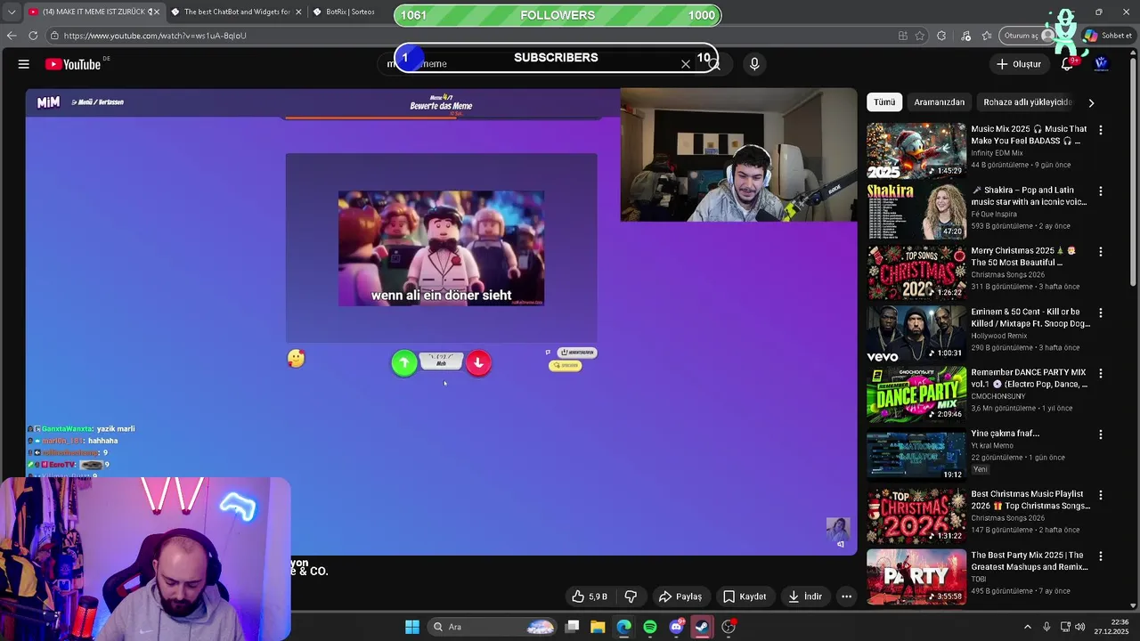Go to the YouTube home logo

(x=73, y=64)
